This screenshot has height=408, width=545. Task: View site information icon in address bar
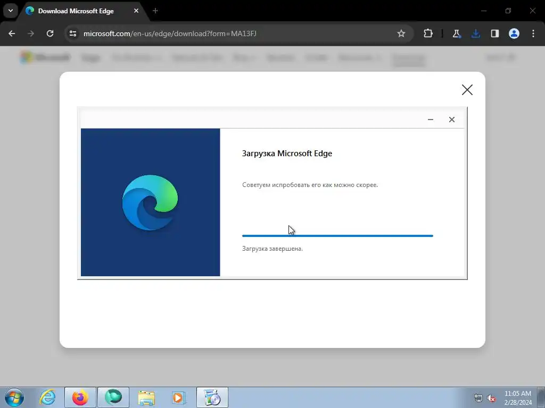tap(73, 33)
